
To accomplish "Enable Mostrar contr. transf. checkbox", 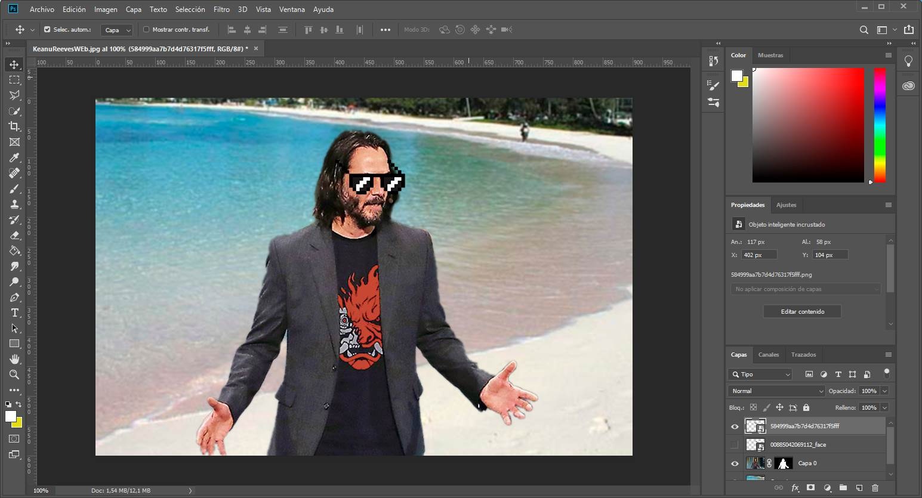I will 146,29.
